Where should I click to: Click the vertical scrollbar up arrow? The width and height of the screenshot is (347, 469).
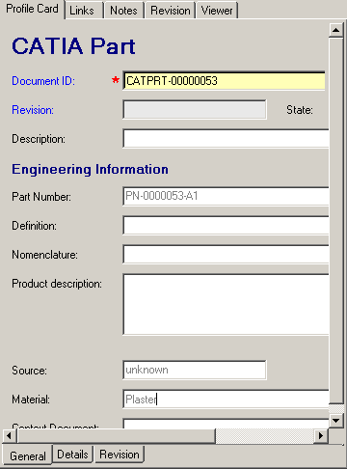(x=336, y=30)
